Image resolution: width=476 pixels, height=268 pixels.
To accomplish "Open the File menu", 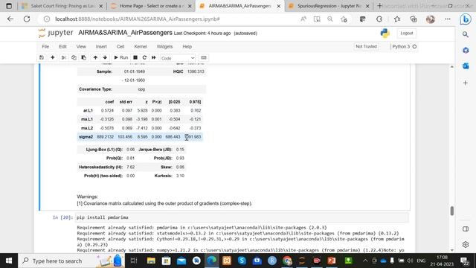I will pos(45,46).
